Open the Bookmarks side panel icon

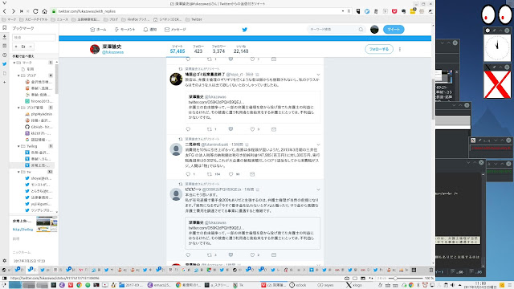tap(4, 28)
